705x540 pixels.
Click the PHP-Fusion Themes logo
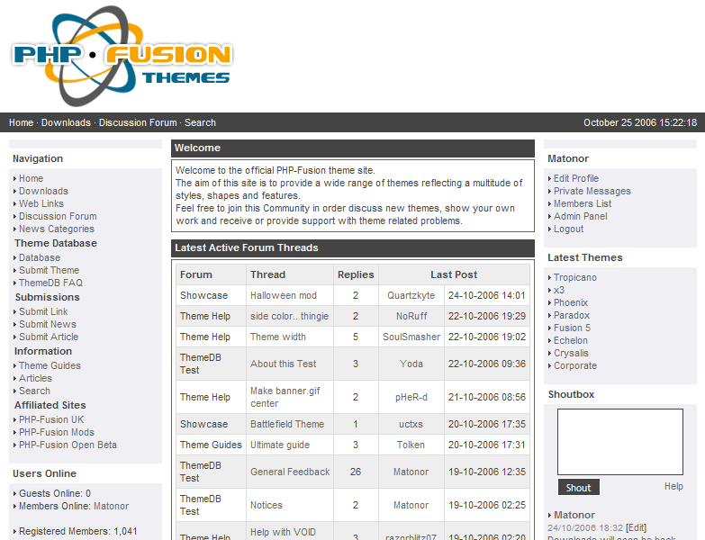[x=122, y=56]
